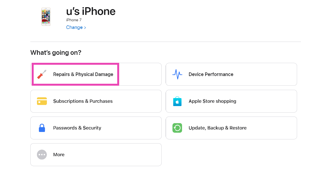Viewport: 331px width, 173px height.
Task: Go to Passwords & Security
Action: pos(77,128)
